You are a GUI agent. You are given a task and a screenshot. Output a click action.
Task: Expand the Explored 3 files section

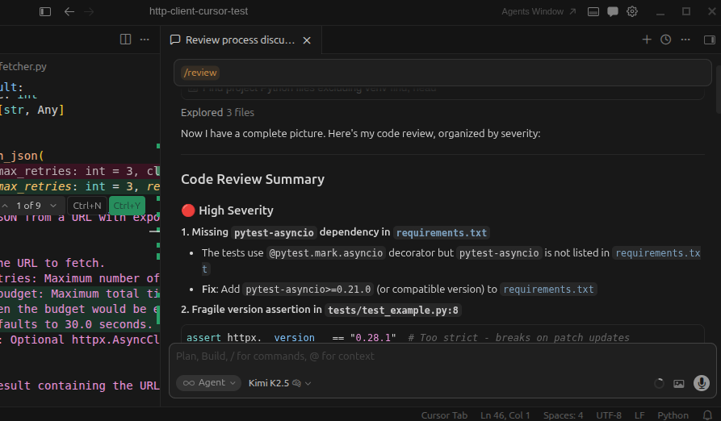click(x=217, y=112)
